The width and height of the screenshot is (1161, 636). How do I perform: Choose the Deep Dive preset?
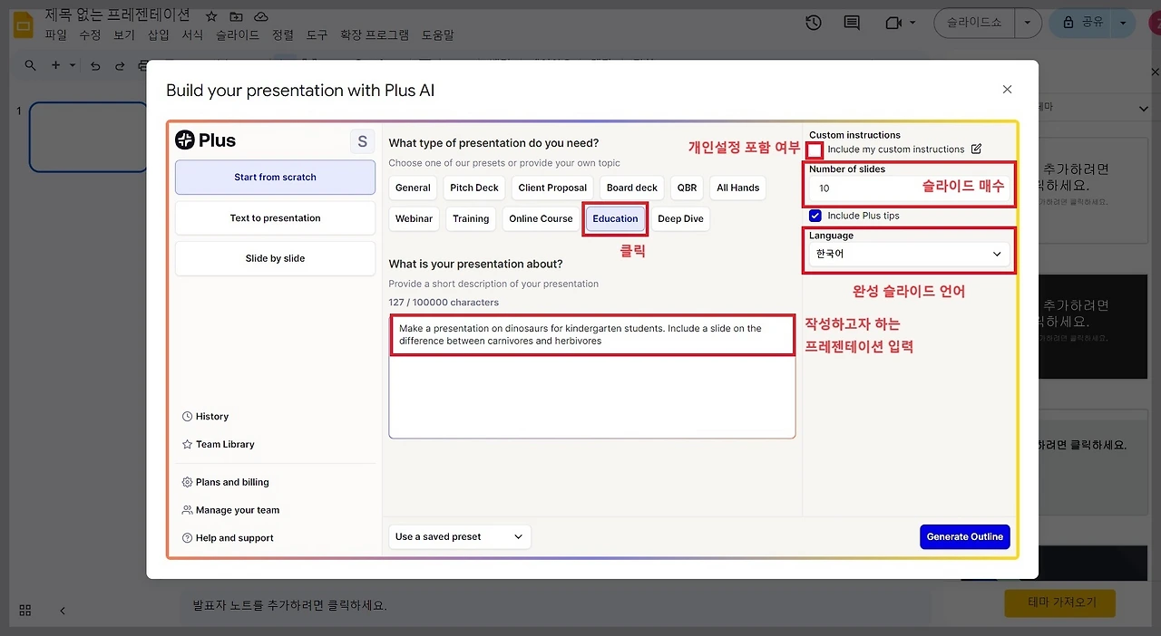(x=680, y=218)
